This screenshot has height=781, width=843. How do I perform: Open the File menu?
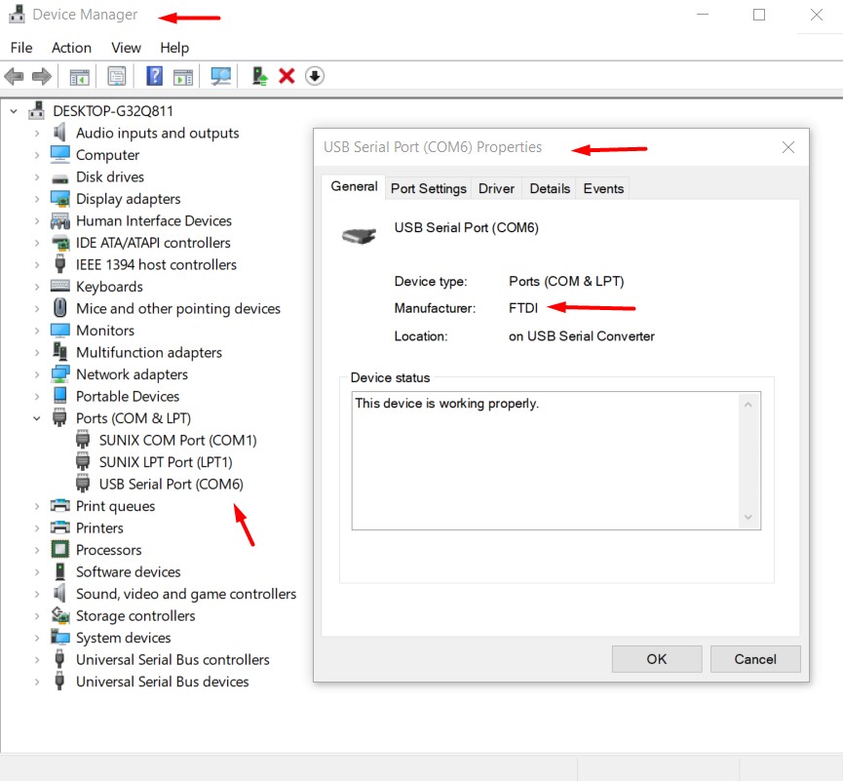point(21,48)
